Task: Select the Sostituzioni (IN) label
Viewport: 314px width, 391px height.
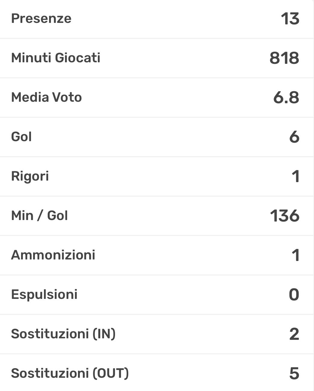Action: click(x=63, y=334)
